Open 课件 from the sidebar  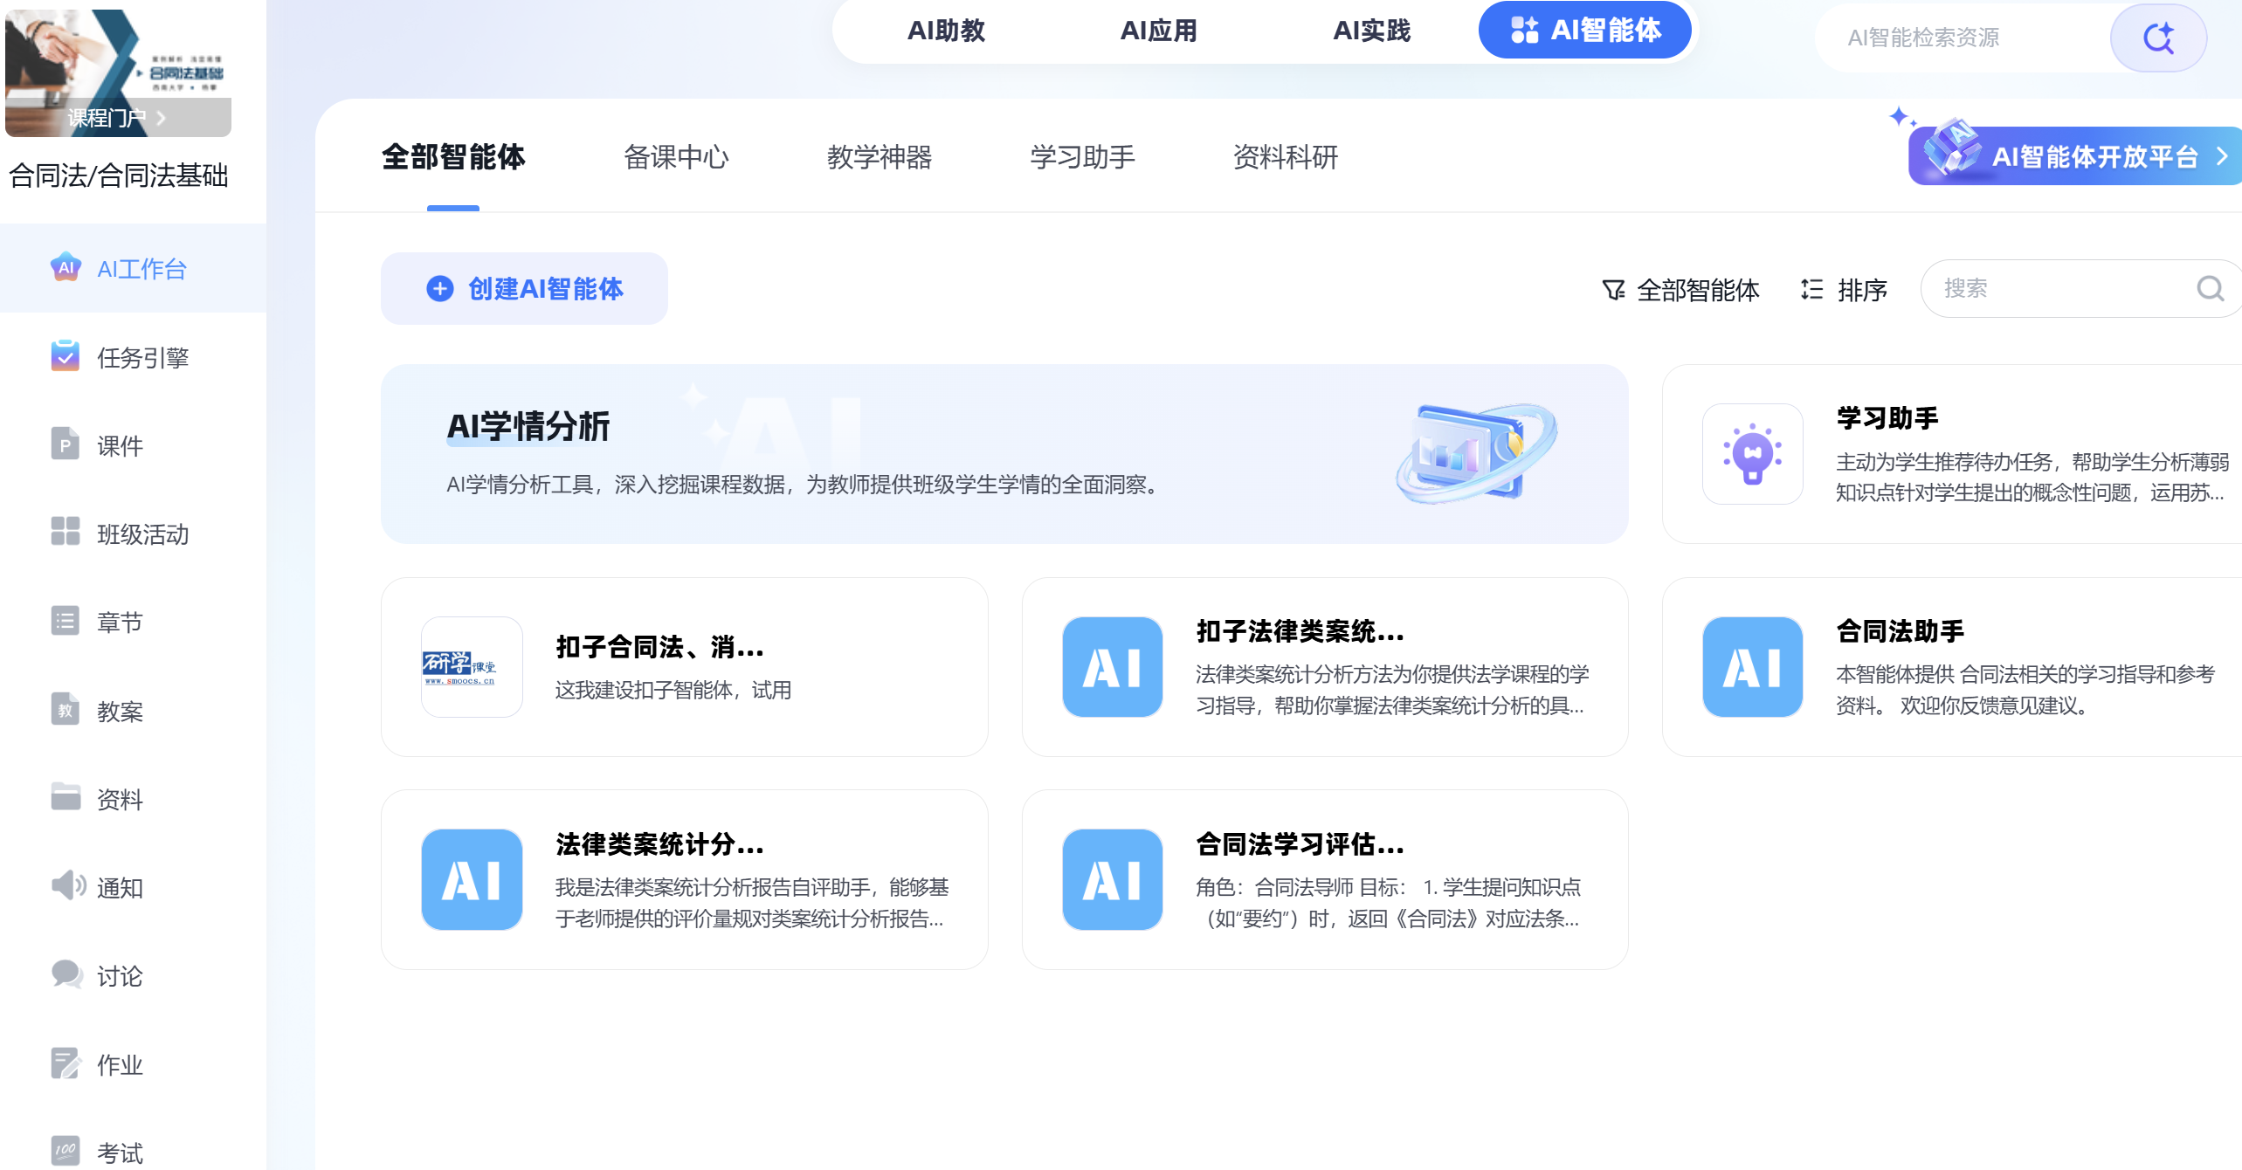[119, 446]
